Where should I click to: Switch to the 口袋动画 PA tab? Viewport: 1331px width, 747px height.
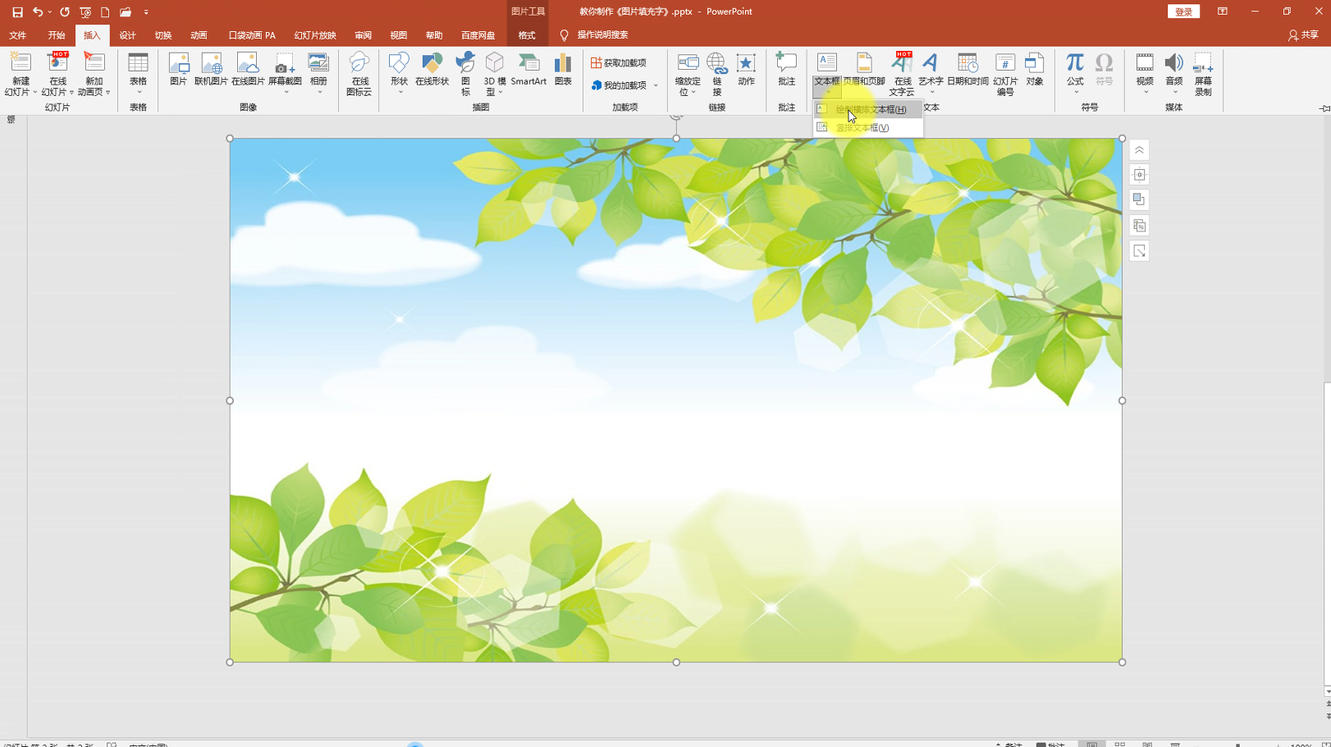pyautogui.click(x=252, y=35)
